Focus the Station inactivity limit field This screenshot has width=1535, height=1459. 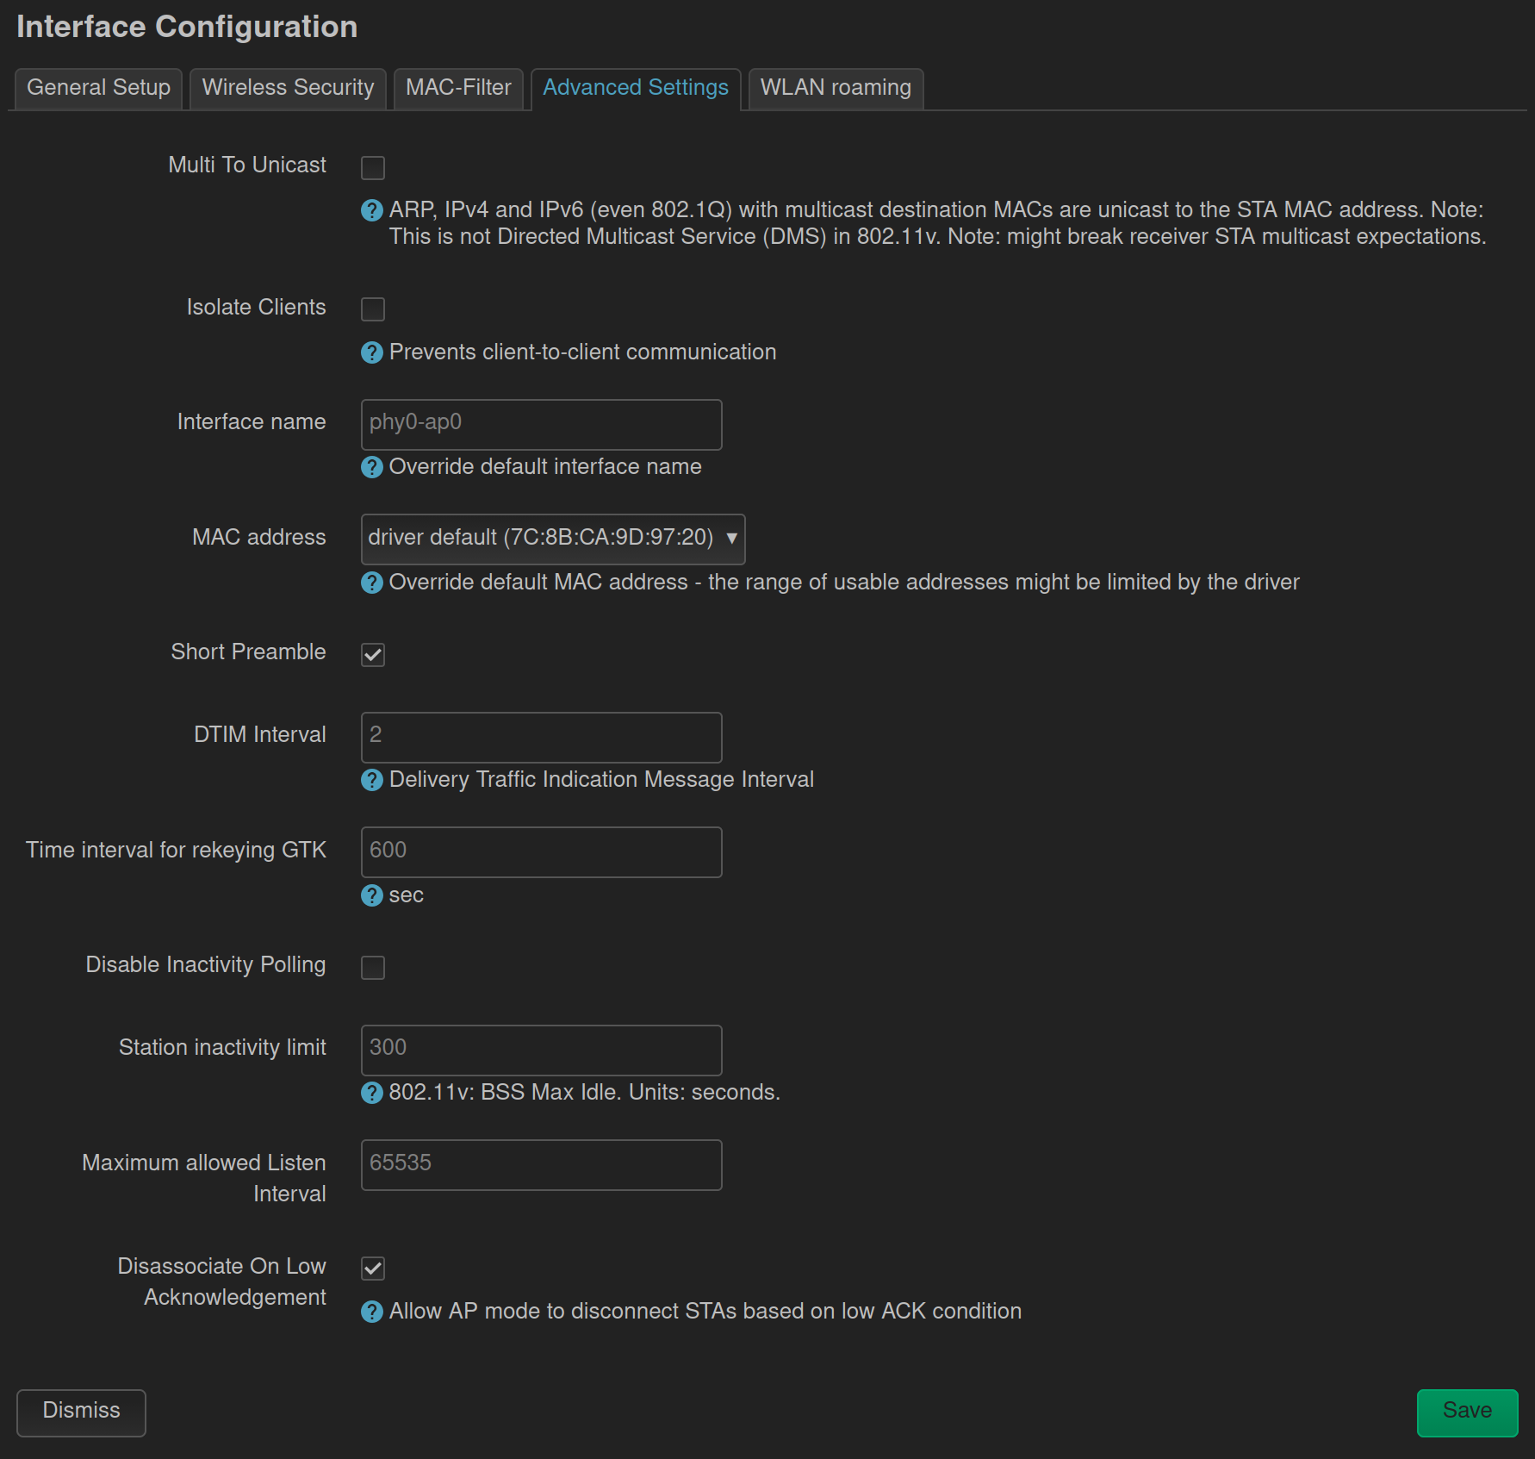(541, 1050)
